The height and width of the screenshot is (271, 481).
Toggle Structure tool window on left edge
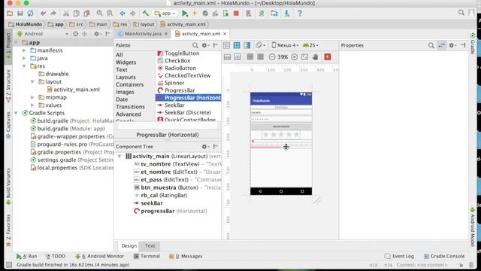(x=8, y=86)
